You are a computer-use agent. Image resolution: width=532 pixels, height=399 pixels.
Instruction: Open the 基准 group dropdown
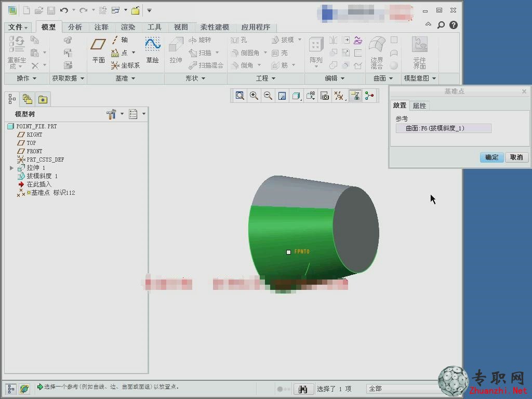pos(125,78)
